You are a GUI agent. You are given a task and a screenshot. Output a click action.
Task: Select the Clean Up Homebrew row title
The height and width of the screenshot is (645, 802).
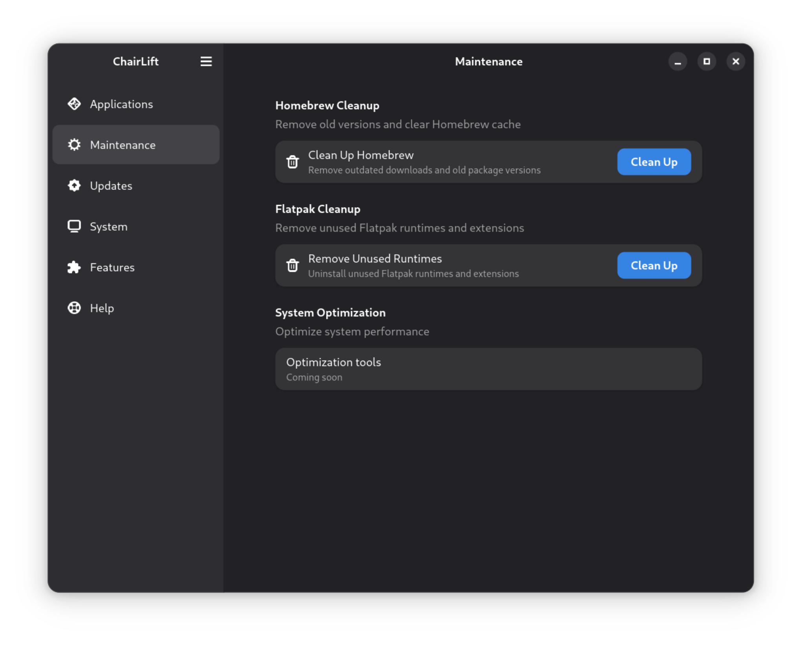pos(361,155)
